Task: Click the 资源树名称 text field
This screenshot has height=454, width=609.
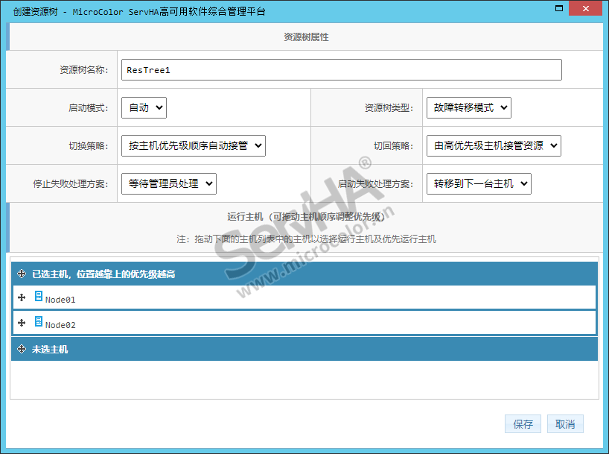Action: pyautogui.click(x=341, y=70)
